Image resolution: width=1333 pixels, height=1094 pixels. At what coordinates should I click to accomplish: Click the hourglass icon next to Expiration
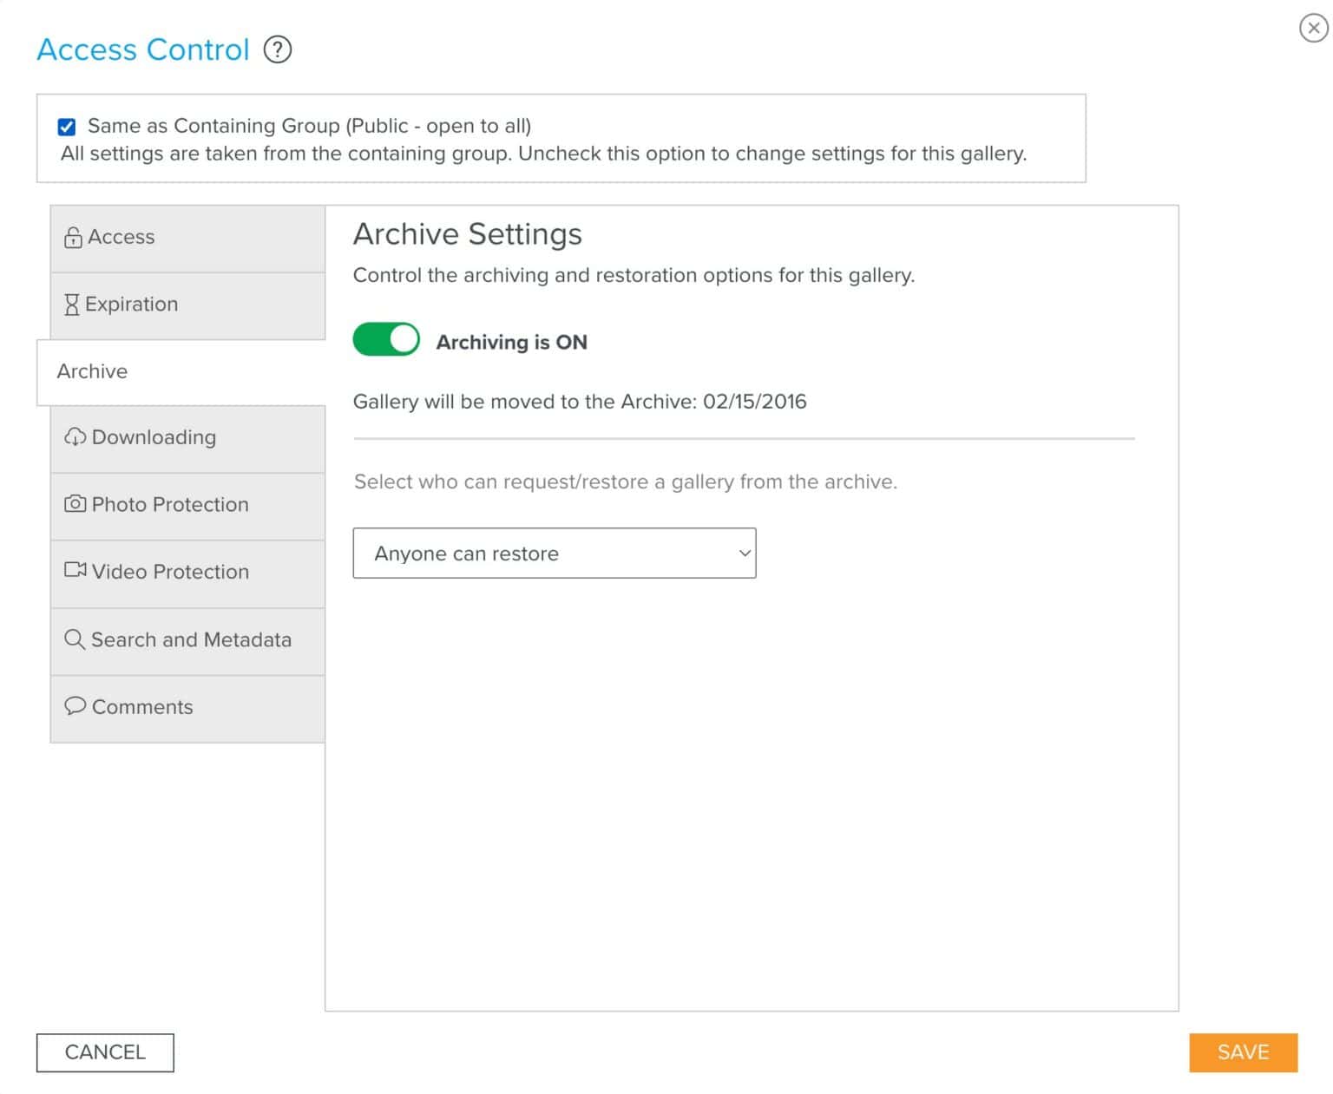point(74,304)
